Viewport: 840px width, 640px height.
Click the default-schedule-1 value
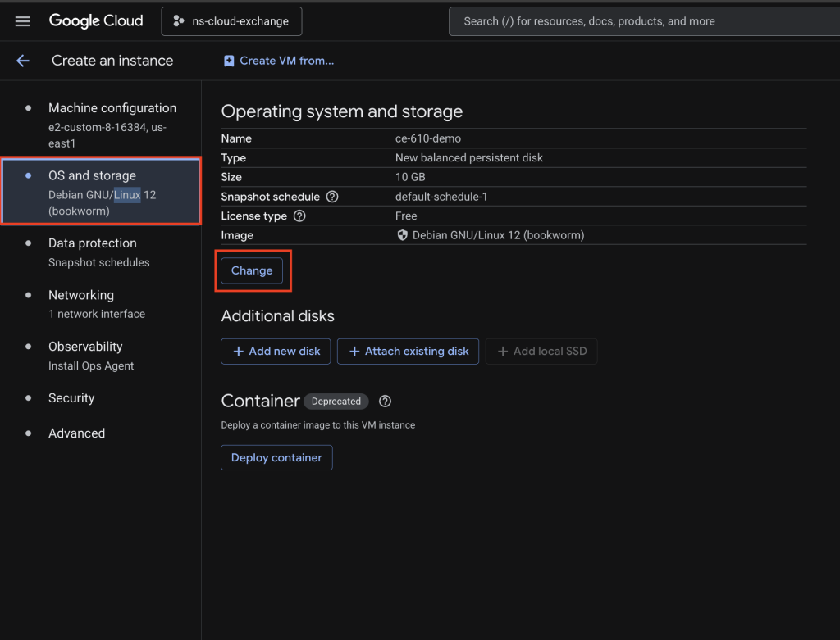441,197
